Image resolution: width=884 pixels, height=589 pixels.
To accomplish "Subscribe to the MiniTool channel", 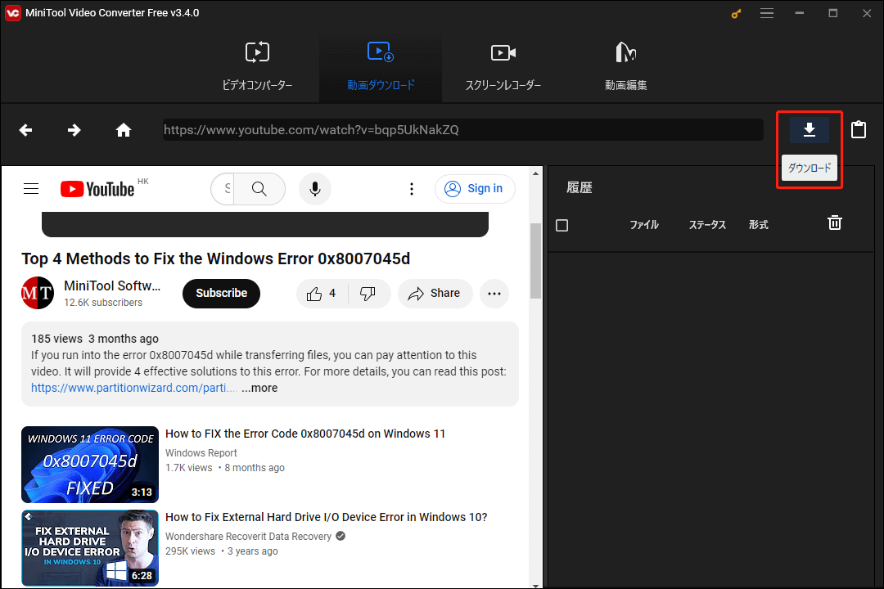I will (221, 293).
